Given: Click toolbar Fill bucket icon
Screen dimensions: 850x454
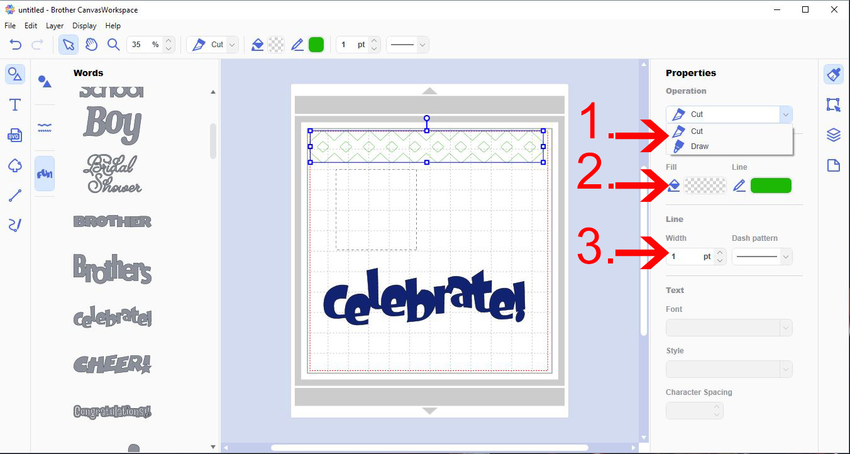Looking at the screenshot, I should (257, 45).
